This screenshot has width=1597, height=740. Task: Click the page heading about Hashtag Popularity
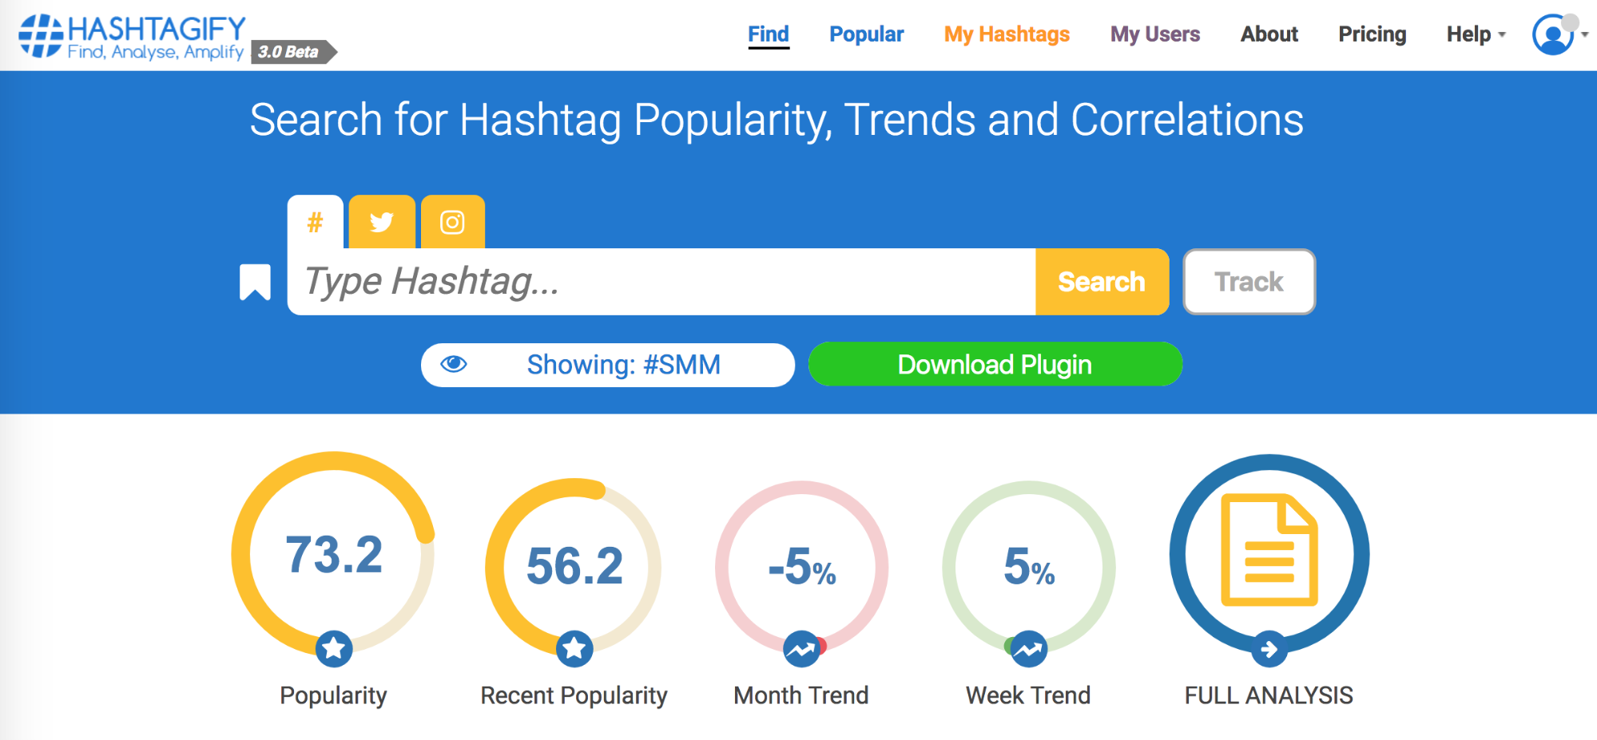[x=777, y=120]
